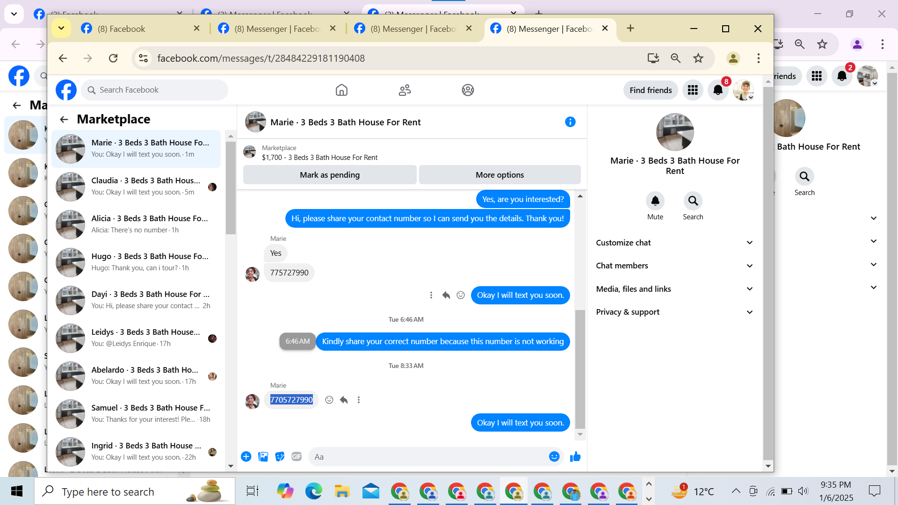
Task: Open conversation information (i) icon
Action: (570, 122)
